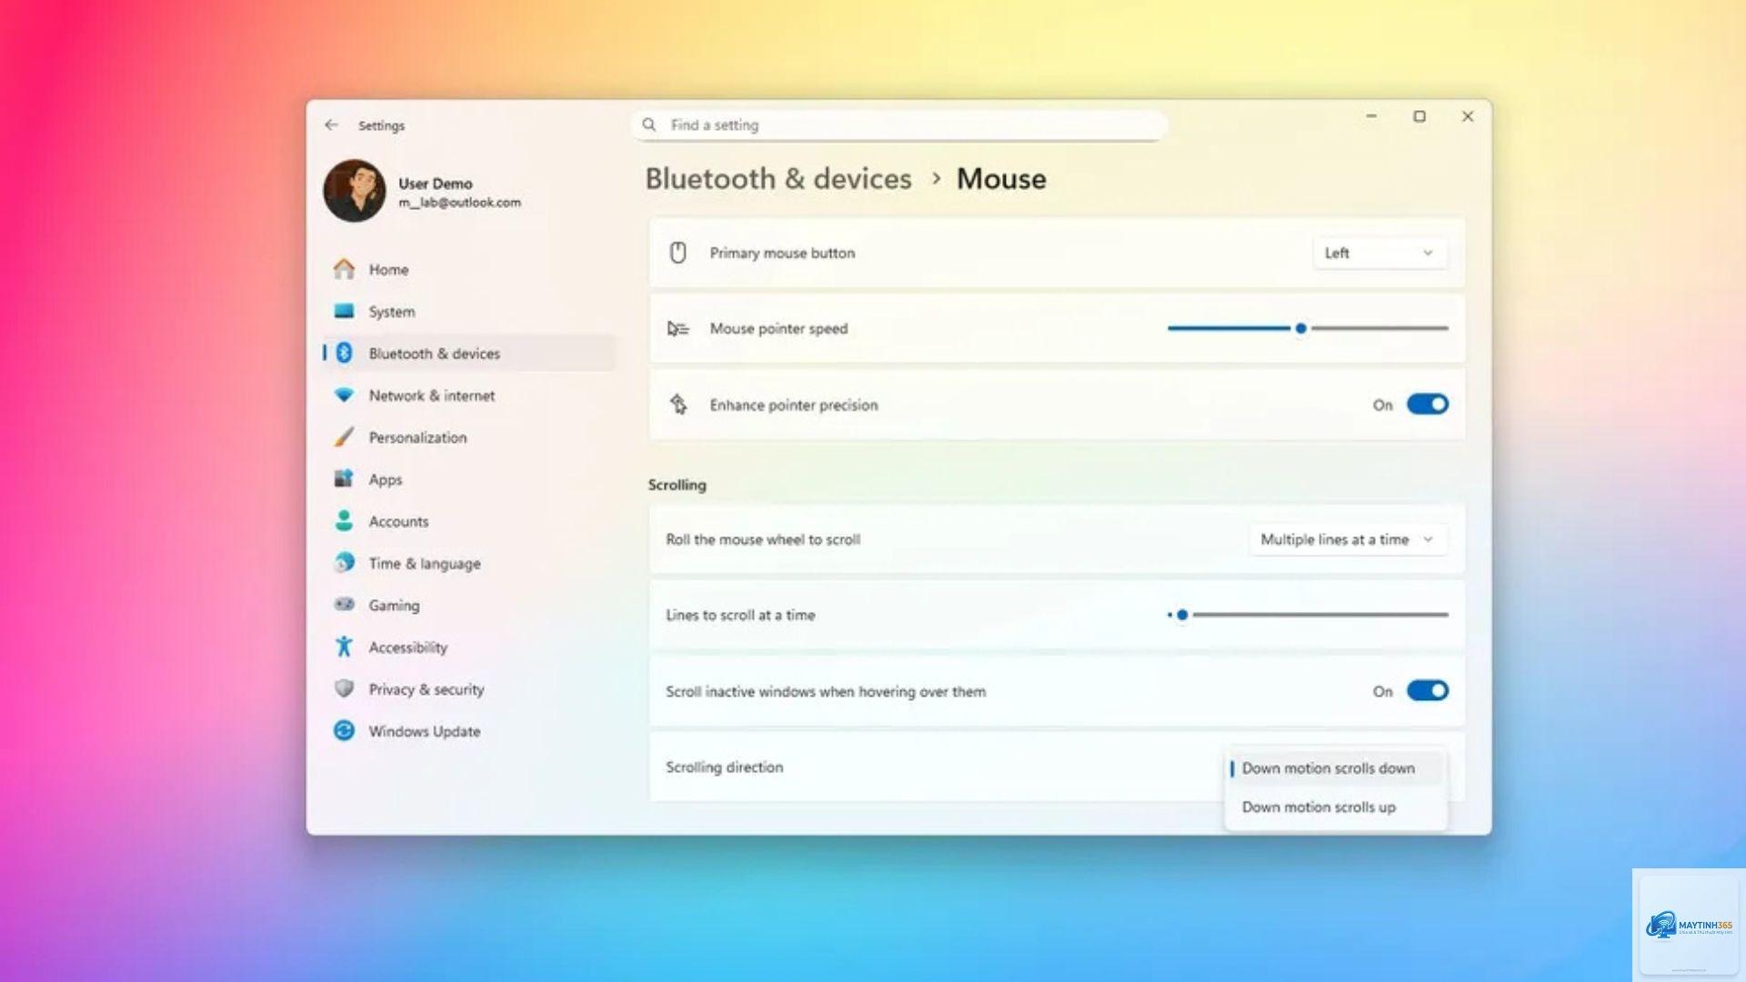Click in the Find a setting search box

[899, 125]
